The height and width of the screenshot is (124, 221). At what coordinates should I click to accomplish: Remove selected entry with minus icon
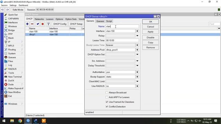pyautogui.click(x=32, y=24)
